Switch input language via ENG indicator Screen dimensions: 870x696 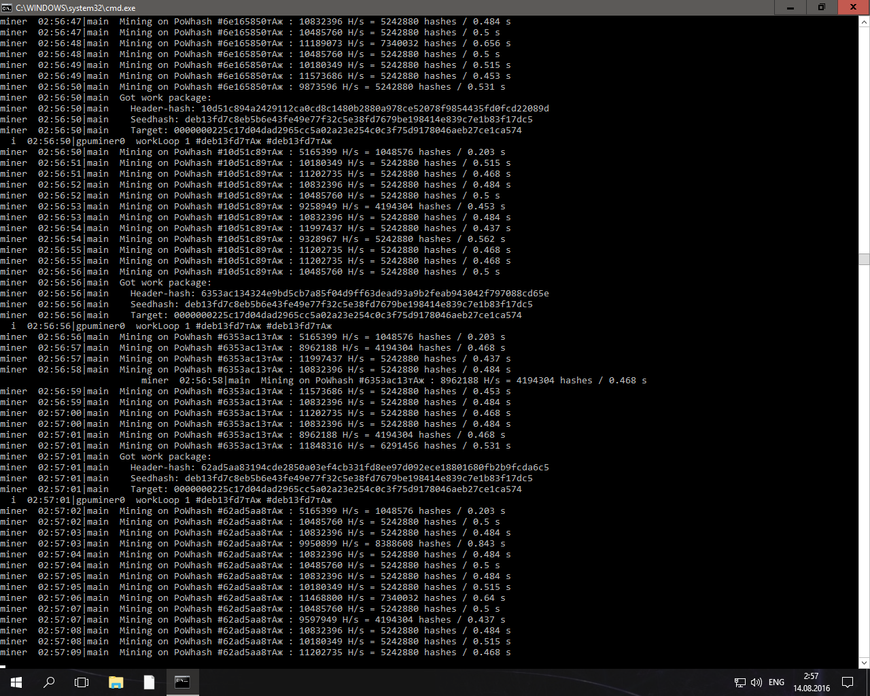click(x=776, y=682)
